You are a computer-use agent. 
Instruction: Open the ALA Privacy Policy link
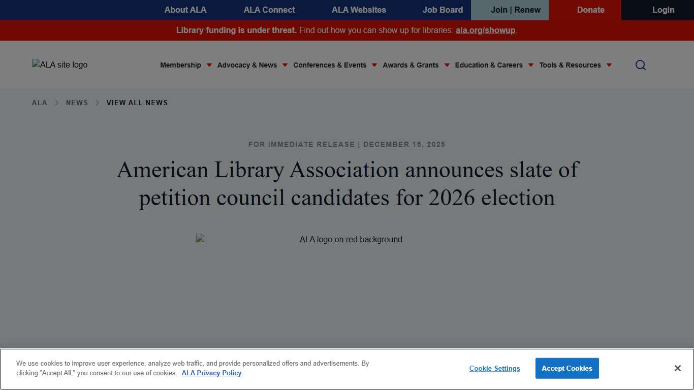click(x=211, y=373)
